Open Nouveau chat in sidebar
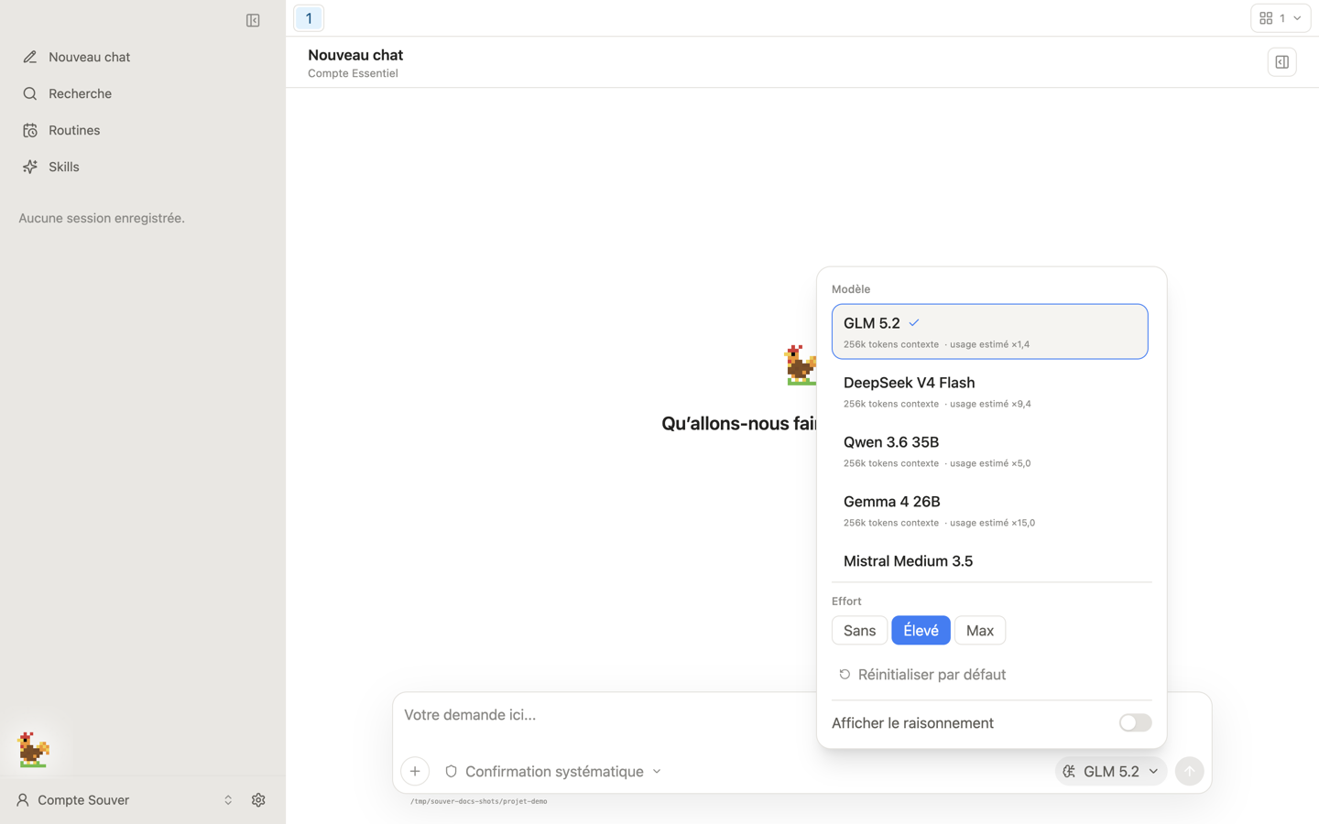 [143, 57]
